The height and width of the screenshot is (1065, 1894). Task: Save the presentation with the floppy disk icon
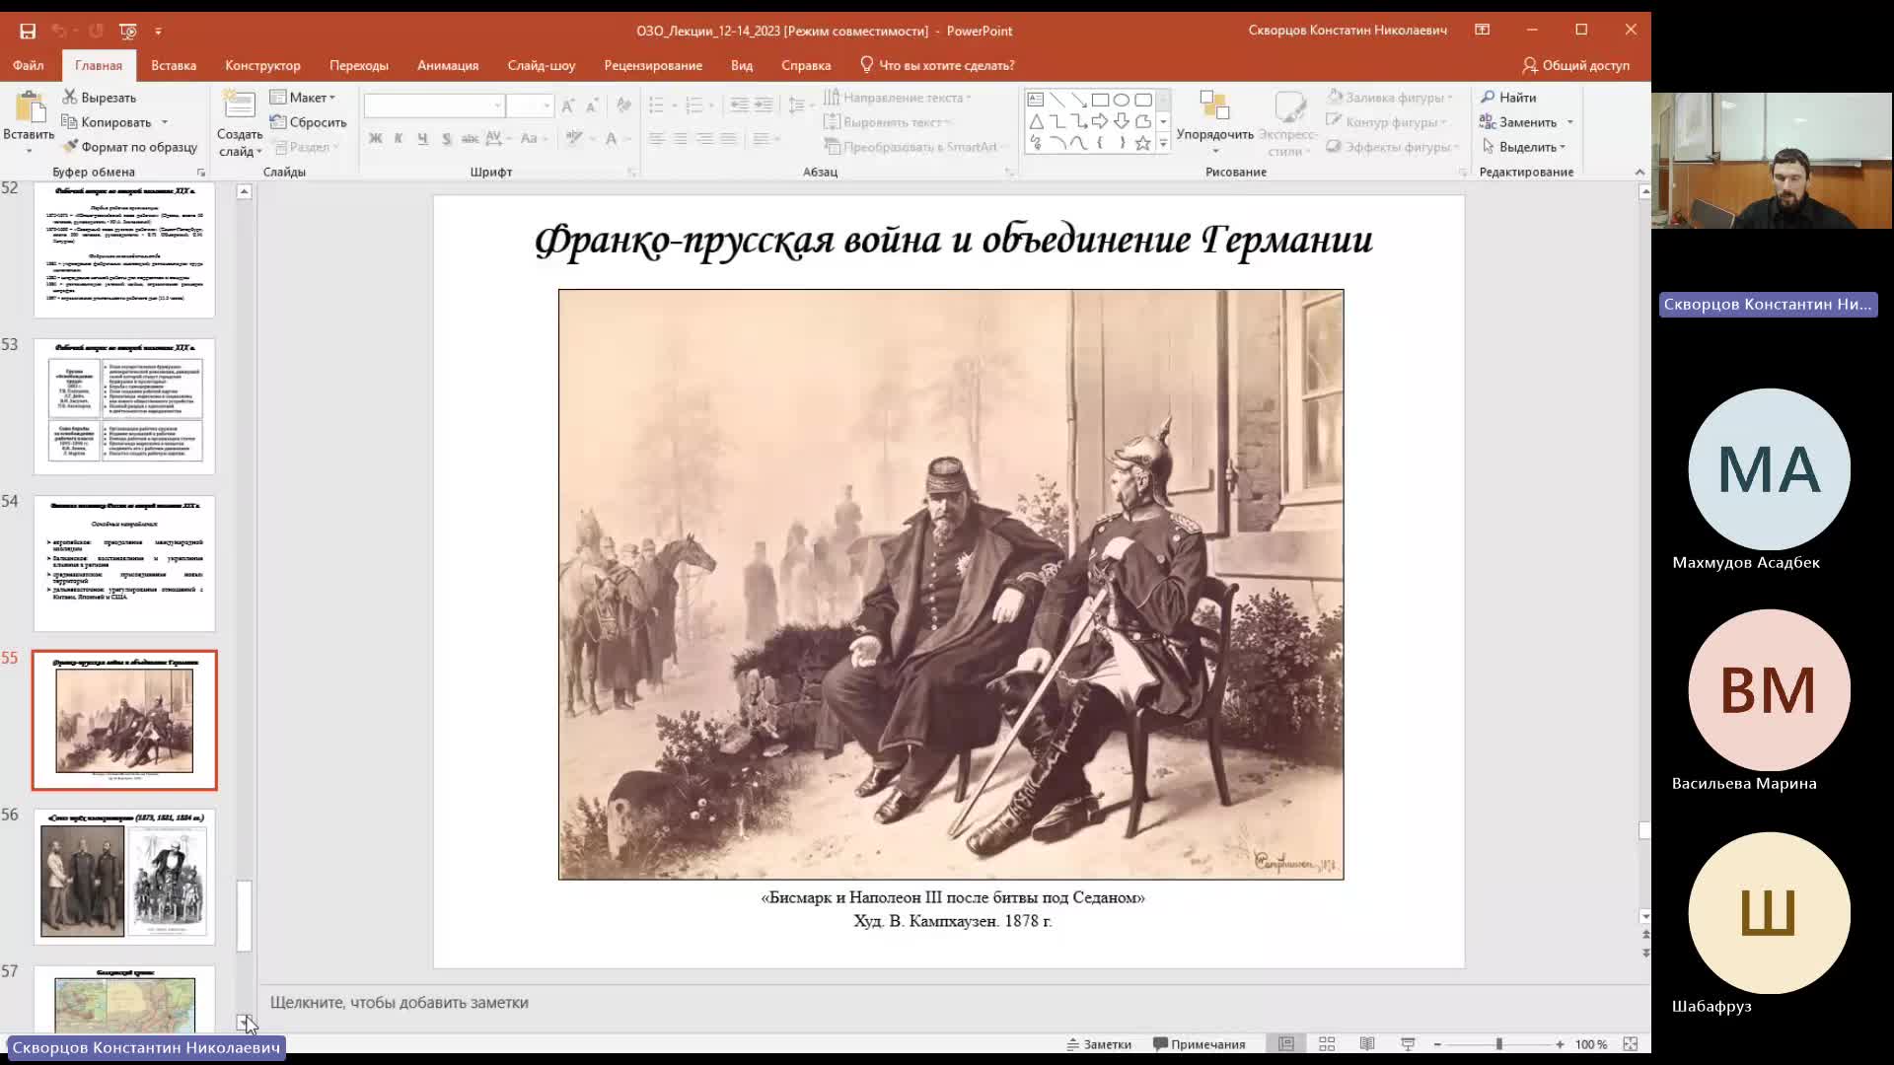(28, 31)
